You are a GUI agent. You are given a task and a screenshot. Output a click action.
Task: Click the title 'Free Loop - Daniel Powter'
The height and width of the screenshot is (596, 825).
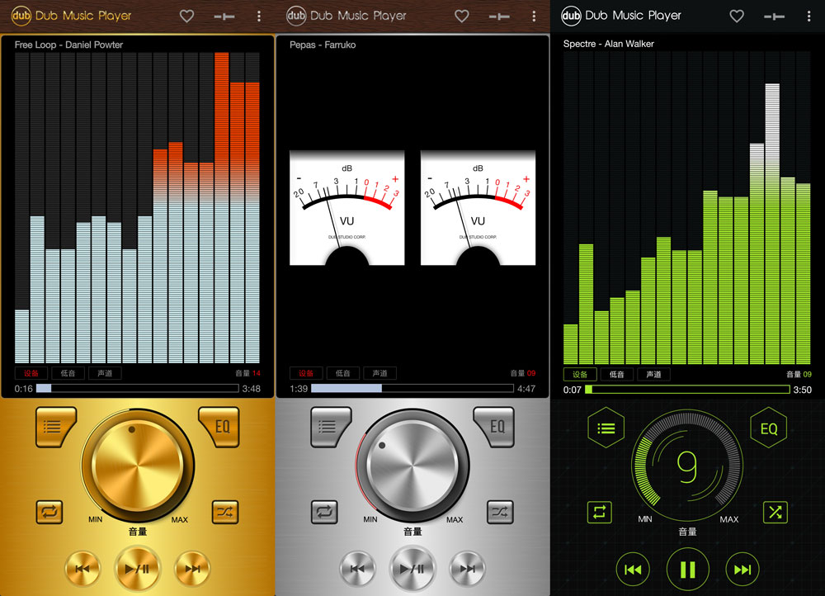coord(69,45)
